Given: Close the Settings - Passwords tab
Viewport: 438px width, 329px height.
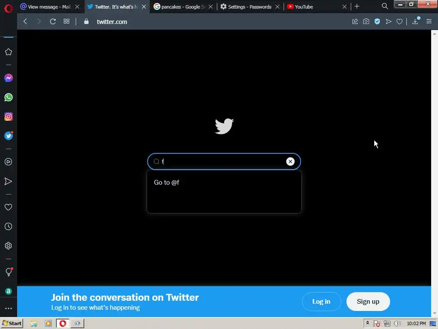Looking at the screenshot, I should (277, 7).
